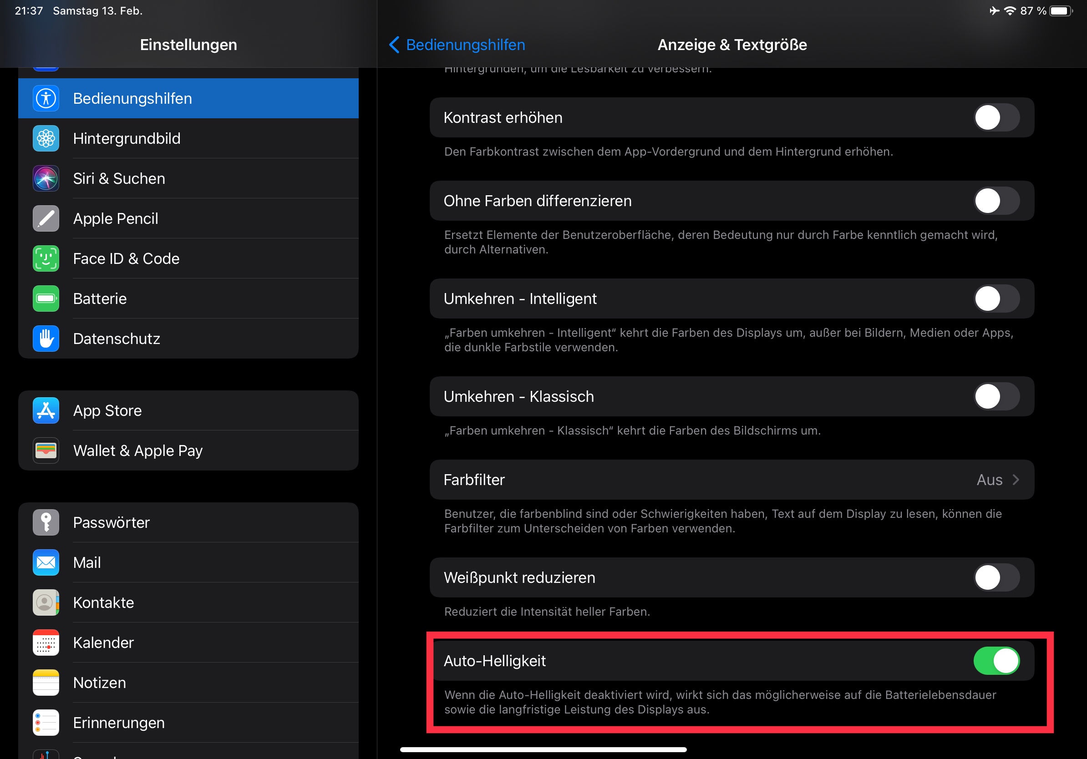This screenshot has height=759, width=1087.
Task: Tap the Siri & Suchen icon
Action: [46, 178]
